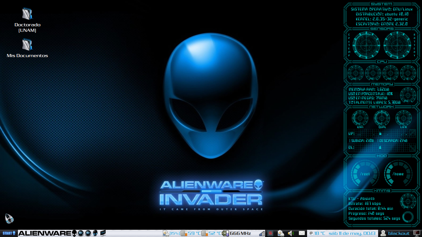The width and height of the screenshot is (422, 237).
Task: Click the DISTRIBUCIÓN: ubuntu 10.10 line
Action: [x=382, y=14]
